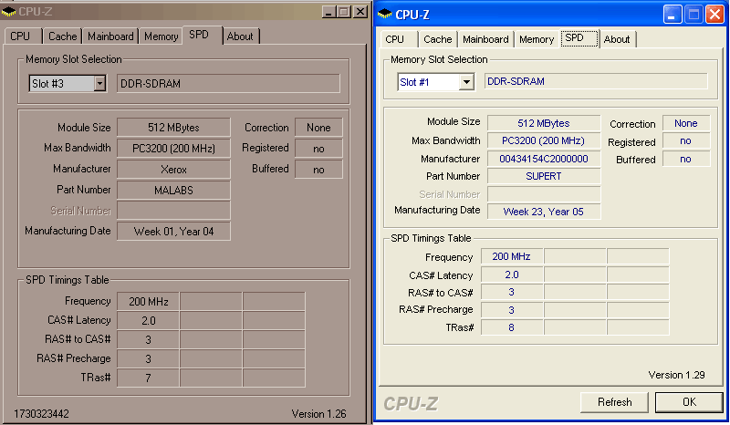Viewport: 730px width, 425px height.
Task: Open the Slot #3 dropdown in the left window
Action: click(x=99, y=83)
